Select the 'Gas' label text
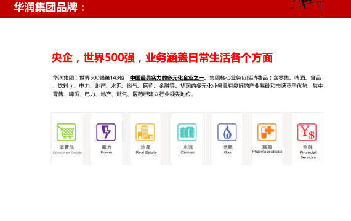The image size is (351, 221). point(228,152)
